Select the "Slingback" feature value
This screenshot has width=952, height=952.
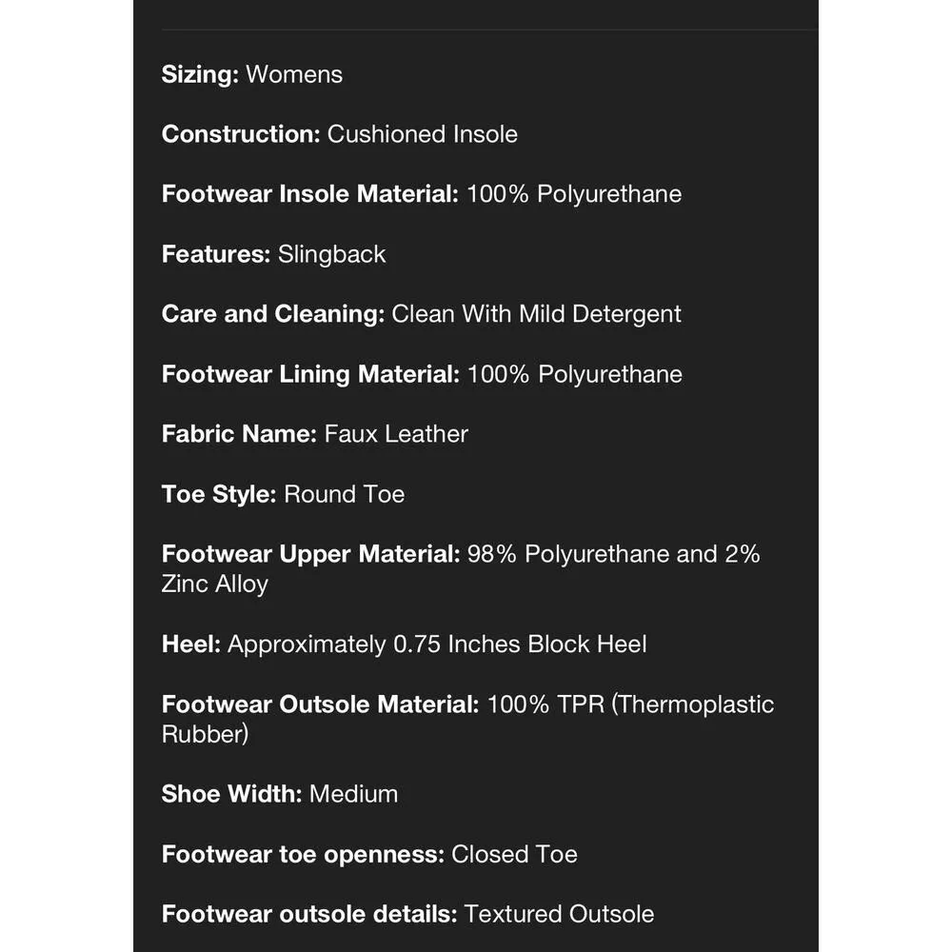click(x=332, y=254)
